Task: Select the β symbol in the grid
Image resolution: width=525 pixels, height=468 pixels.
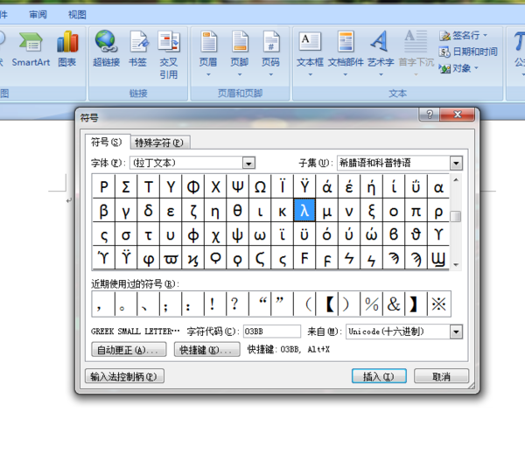Action: click(104, 211)
